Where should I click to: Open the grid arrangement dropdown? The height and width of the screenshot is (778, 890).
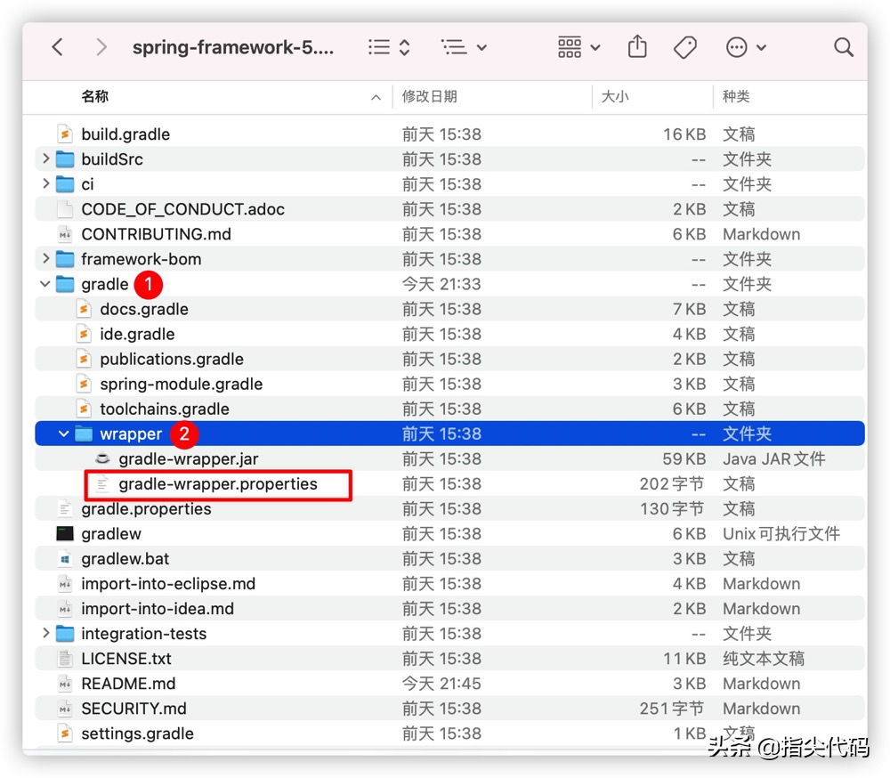click(579, 47)
